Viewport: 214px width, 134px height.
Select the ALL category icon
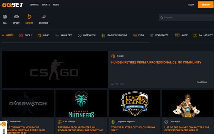coord(5,17)
